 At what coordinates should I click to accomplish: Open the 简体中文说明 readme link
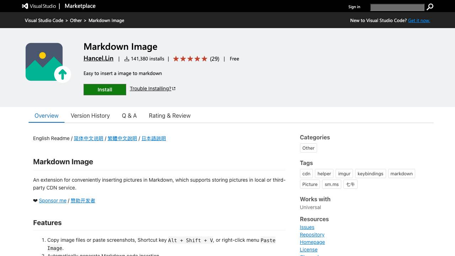point(89,138)
